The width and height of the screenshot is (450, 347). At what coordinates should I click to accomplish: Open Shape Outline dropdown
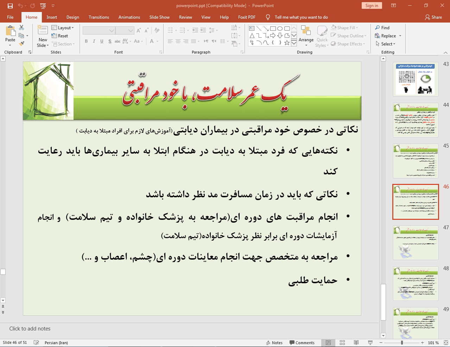348,36
